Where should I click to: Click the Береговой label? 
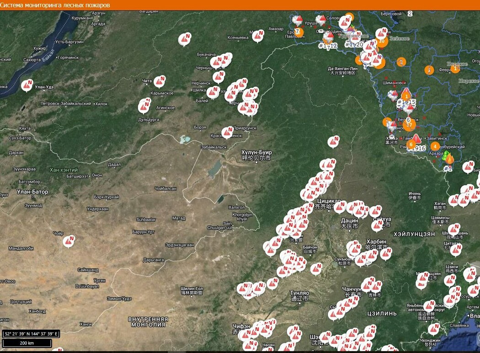(391, 14)
